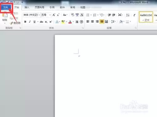Screen dimensions: 157x117
Task: Open the 插入 (Insert) tab
Action: pyautogui.click(x=27, y=8)
